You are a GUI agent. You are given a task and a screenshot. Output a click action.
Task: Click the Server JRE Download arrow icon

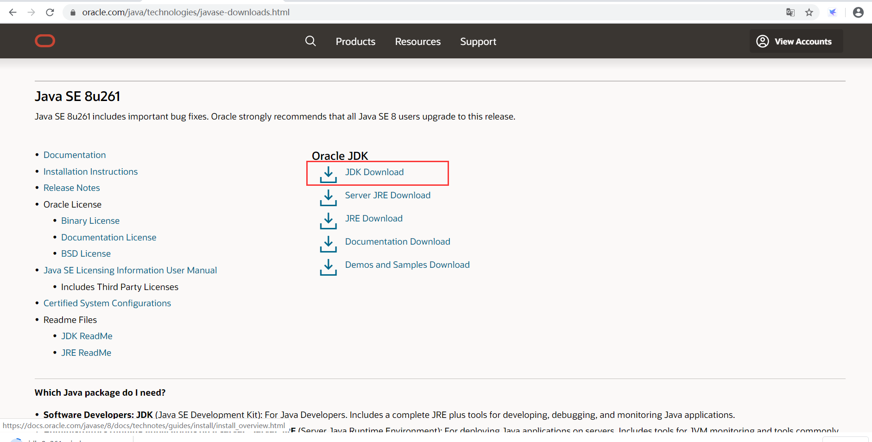[329, 198]
